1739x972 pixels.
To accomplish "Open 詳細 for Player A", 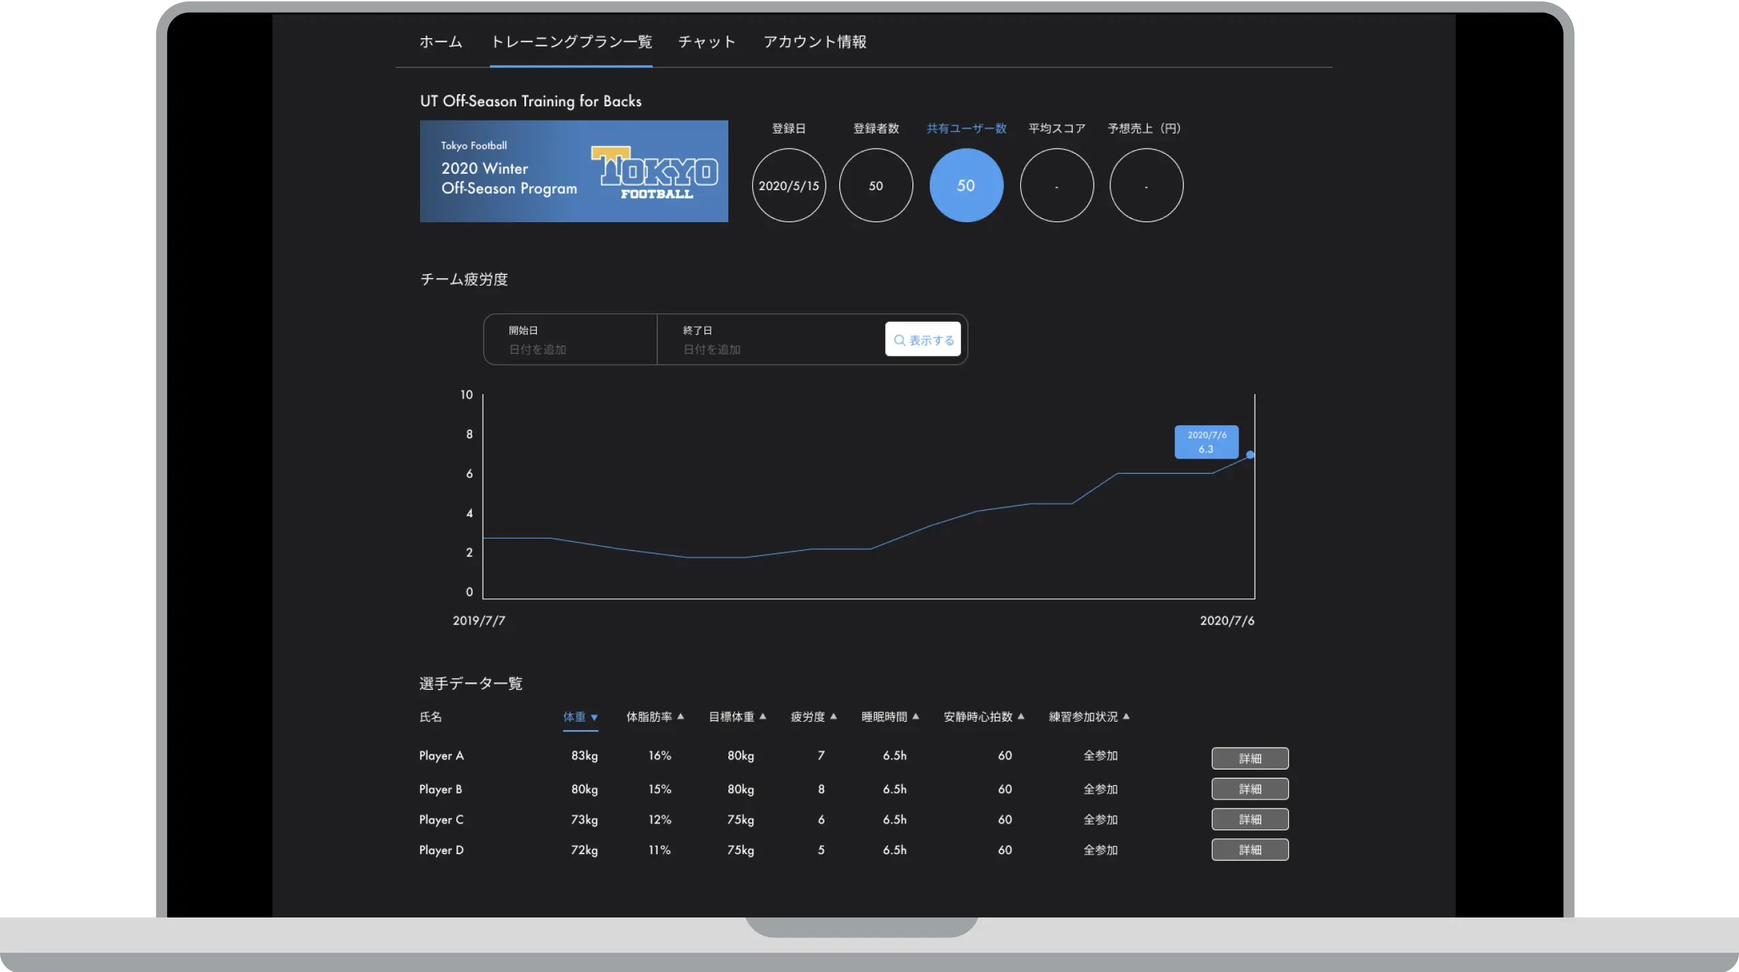I will click(1249, 758).
